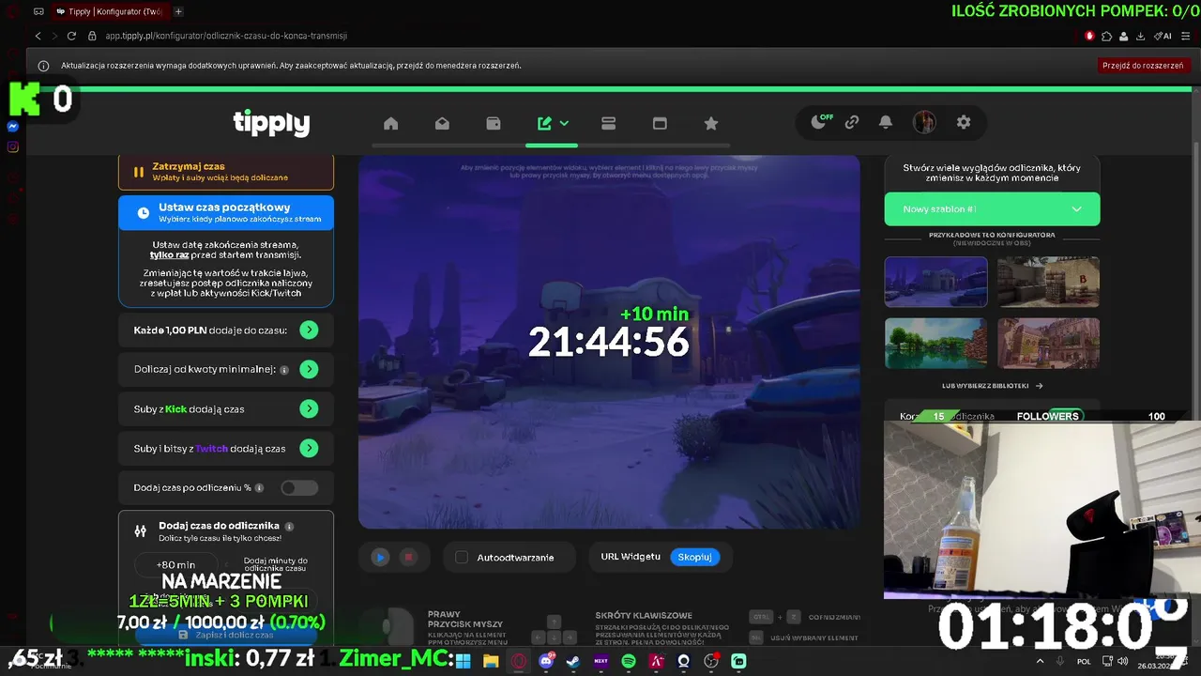Toggle Dodaj czas po odliczeniu % switch
This screenshot has height=676, width=1201.
click(299, 488)
